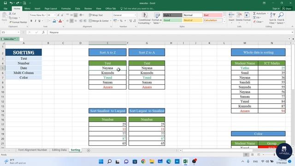
Task: Click the Sort A to Z button
Action: [x=107, y=52]
